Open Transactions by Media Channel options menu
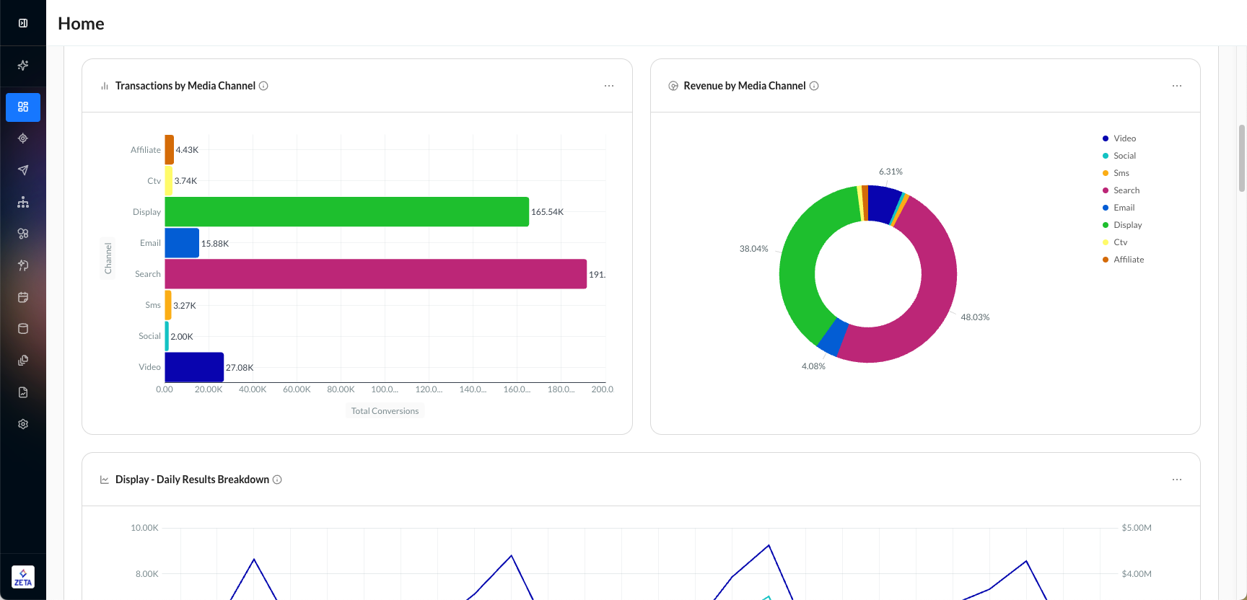Screen dimensions: 1247x600 pyautogui.click(x=609, y=86)
